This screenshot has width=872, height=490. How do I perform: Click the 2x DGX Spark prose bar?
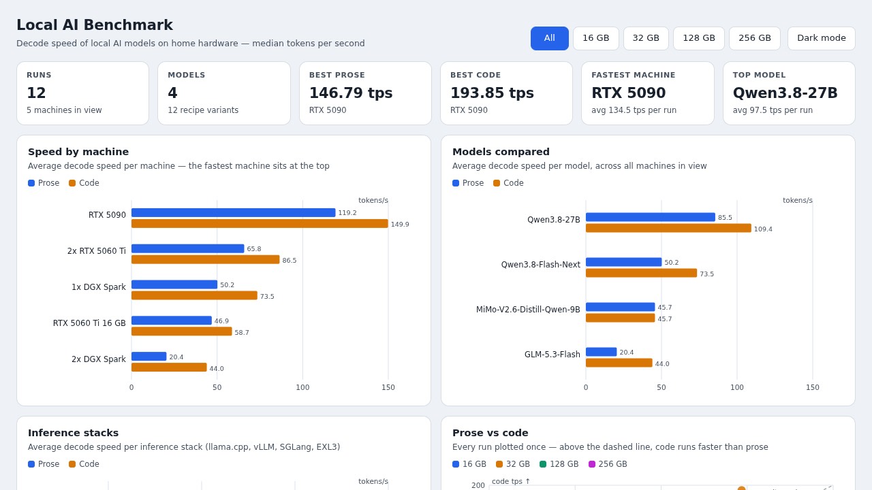149,357
